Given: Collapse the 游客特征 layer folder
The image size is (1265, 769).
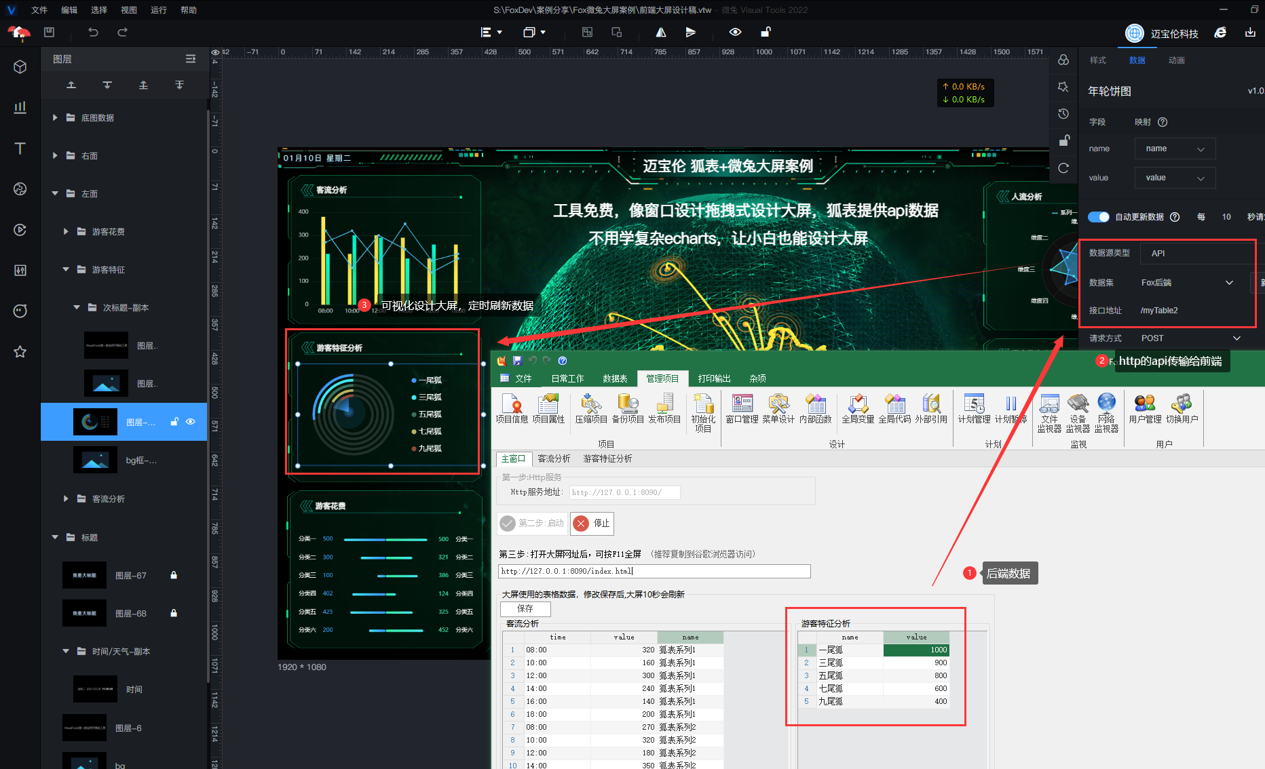Looking at the screenshot, I should [66, 269].
